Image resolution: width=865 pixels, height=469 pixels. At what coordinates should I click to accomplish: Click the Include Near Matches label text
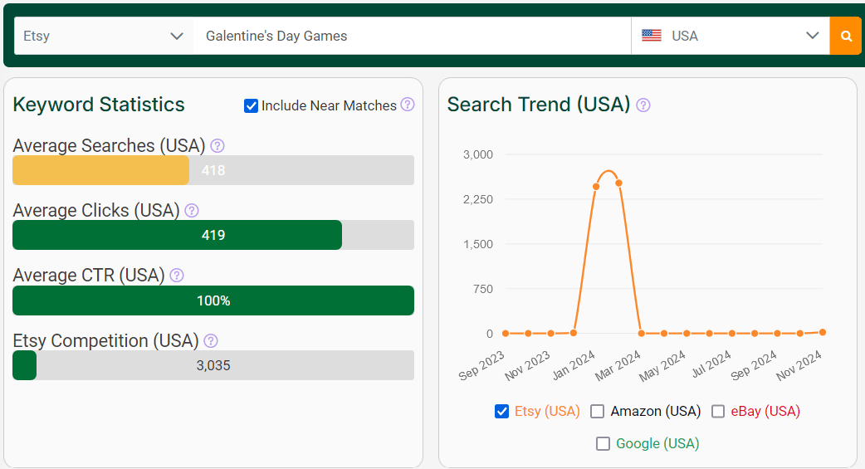329,105
